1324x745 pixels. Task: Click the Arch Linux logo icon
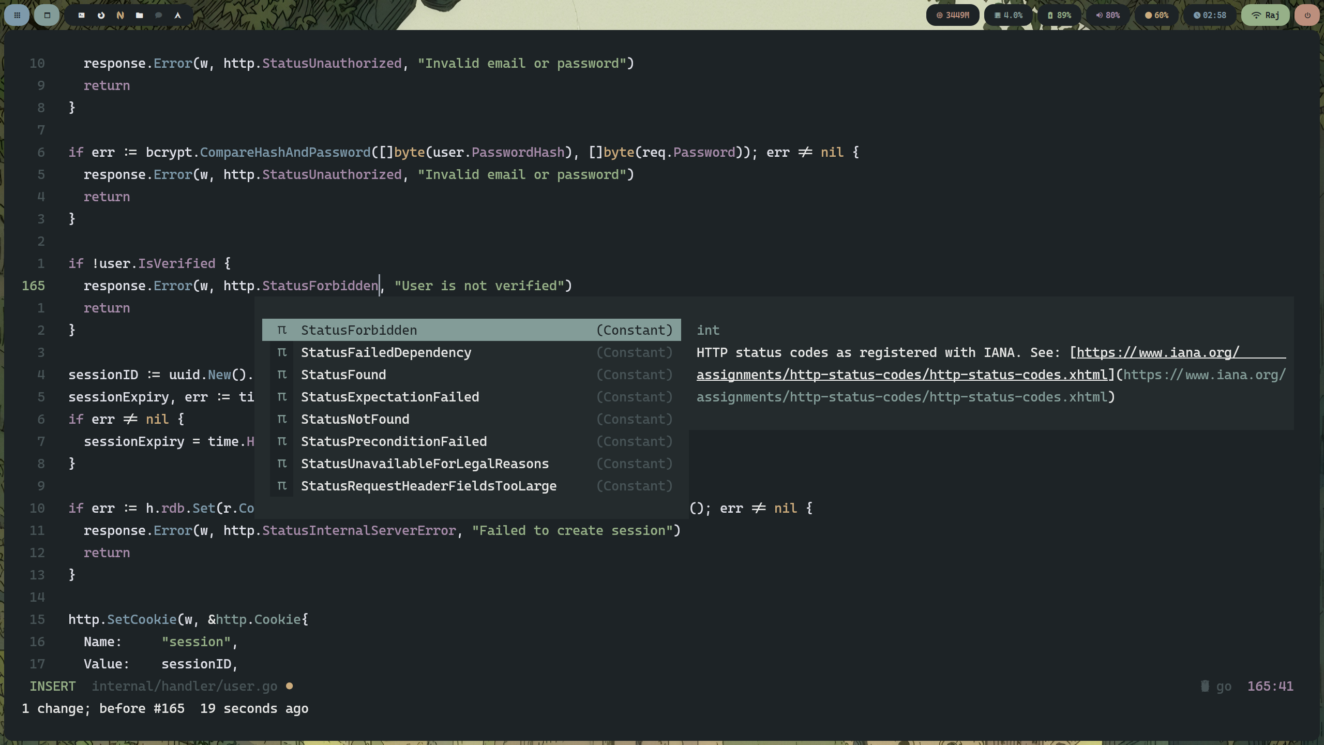click(178, 16)
